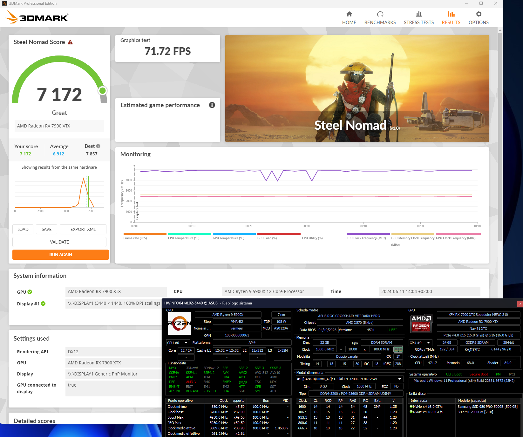This screenshot has height=437, width=523.
Task: Click the SAVE button
Action: (47, 229)
